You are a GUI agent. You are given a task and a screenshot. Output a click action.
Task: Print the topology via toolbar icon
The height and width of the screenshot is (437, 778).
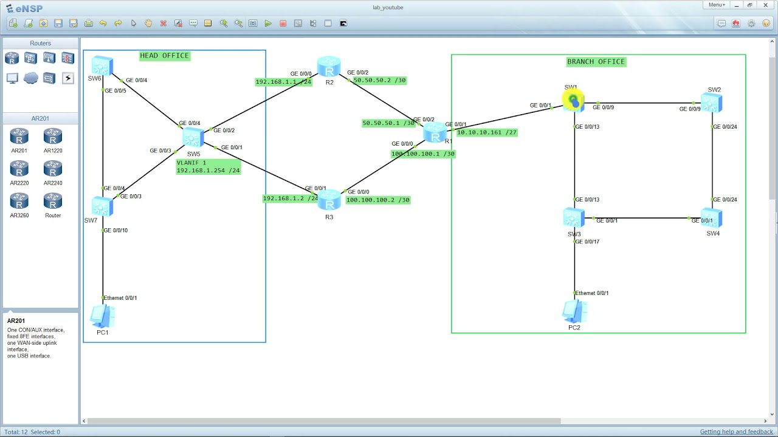89,23
